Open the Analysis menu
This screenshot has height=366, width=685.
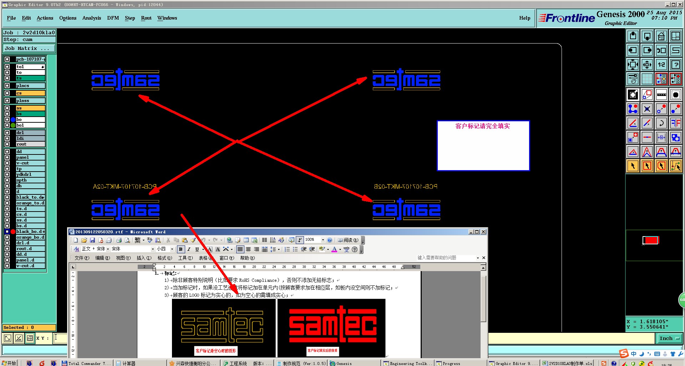(92, 18)
